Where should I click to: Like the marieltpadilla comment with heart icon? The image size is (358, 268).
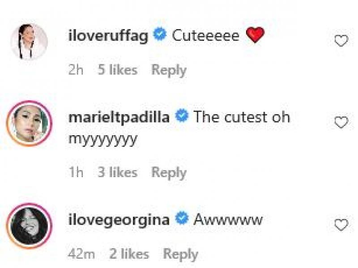pyautogui.click(x=341, y=123)
